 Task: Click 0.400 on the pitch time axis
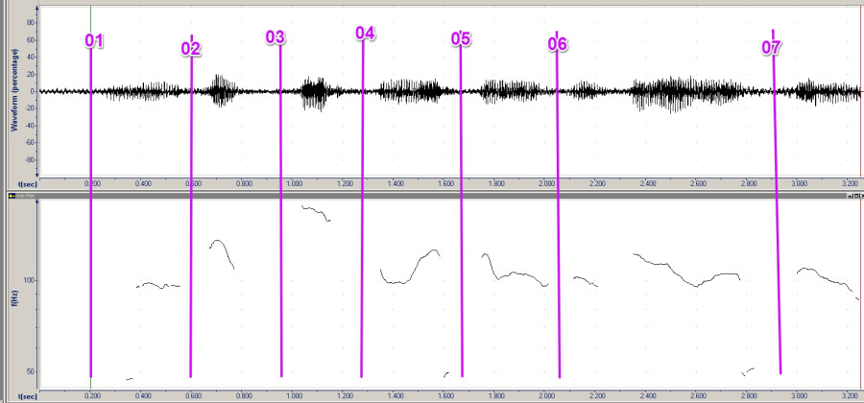143,395
